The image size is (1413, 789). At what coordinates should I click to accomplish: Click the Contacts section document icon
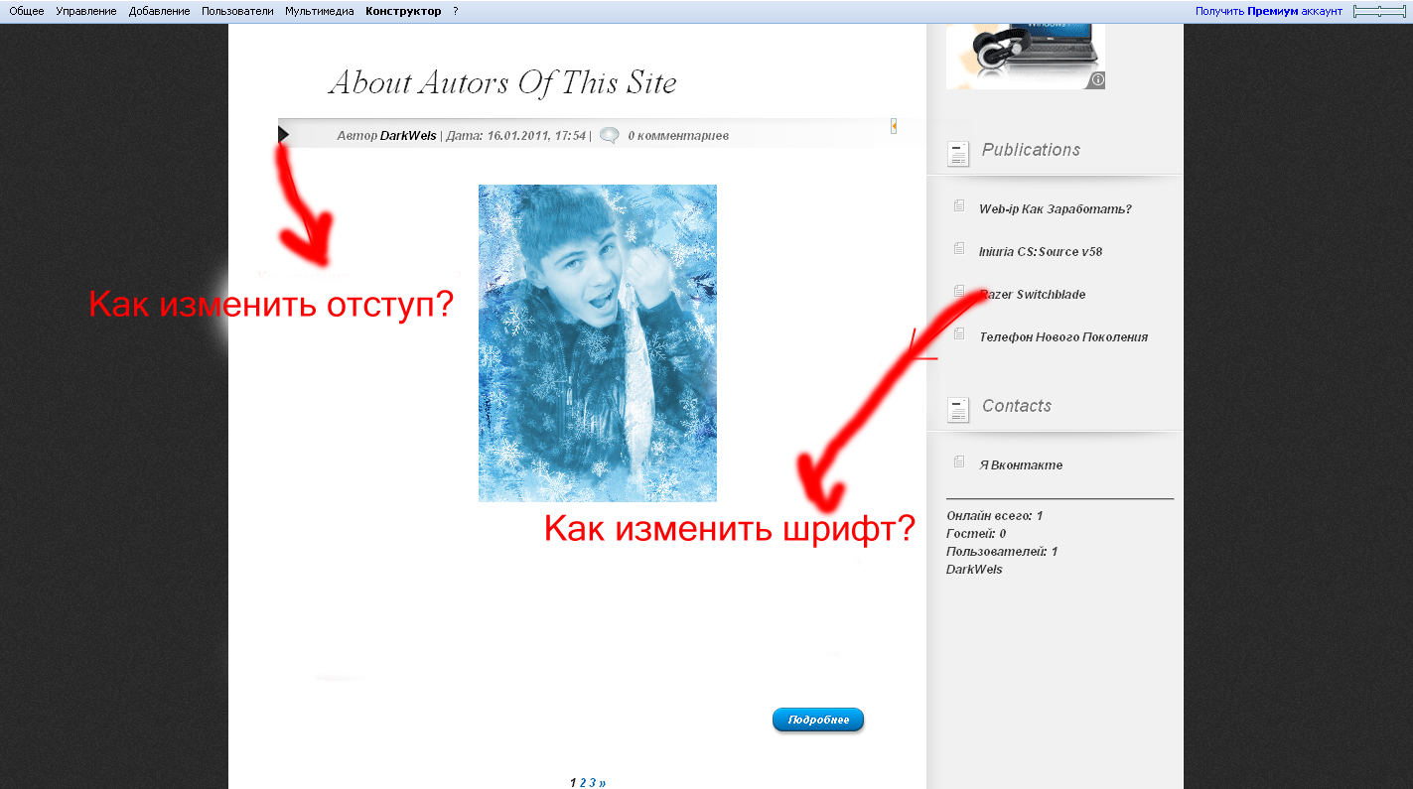[x=958, y=409]
